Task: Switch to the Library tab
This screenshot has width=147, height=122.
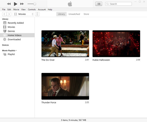Action: point(61,14)
